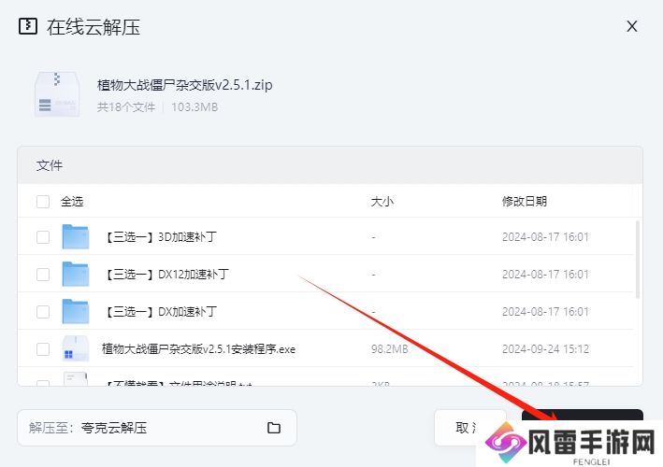
Task: Sort file list by 修改日期 column
Action: pyautogui.click(x=524, y=201)
